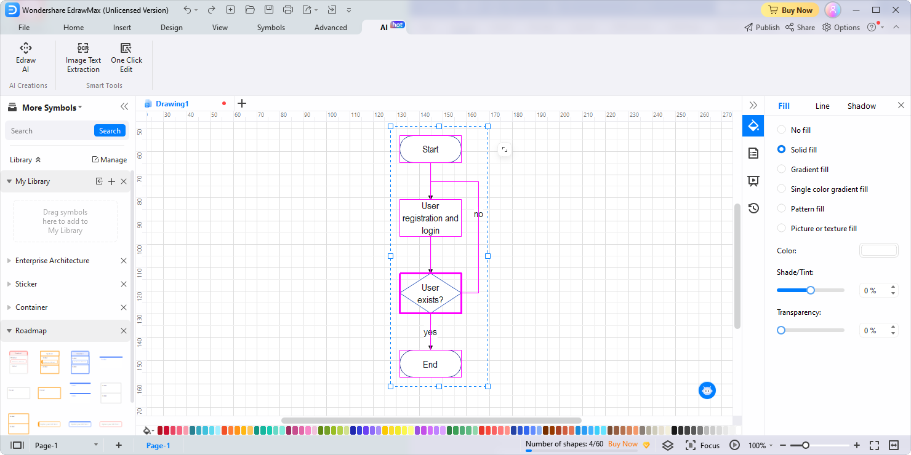Screen dimensions: 911x455
Task: Open the Fill style panel icon
Action: tap(753, 126)
